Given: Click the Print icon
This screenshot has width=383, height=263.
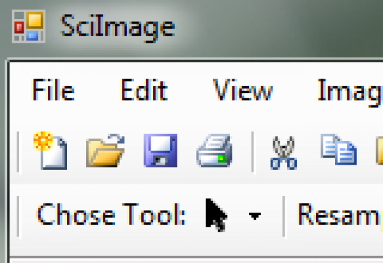Looking at the screenshot, I should pos(214,151).
